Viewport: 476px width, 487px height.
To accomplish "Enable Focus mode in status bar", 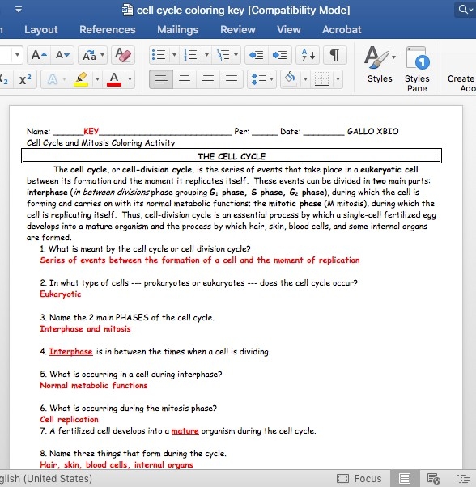I will coord(359,478).
